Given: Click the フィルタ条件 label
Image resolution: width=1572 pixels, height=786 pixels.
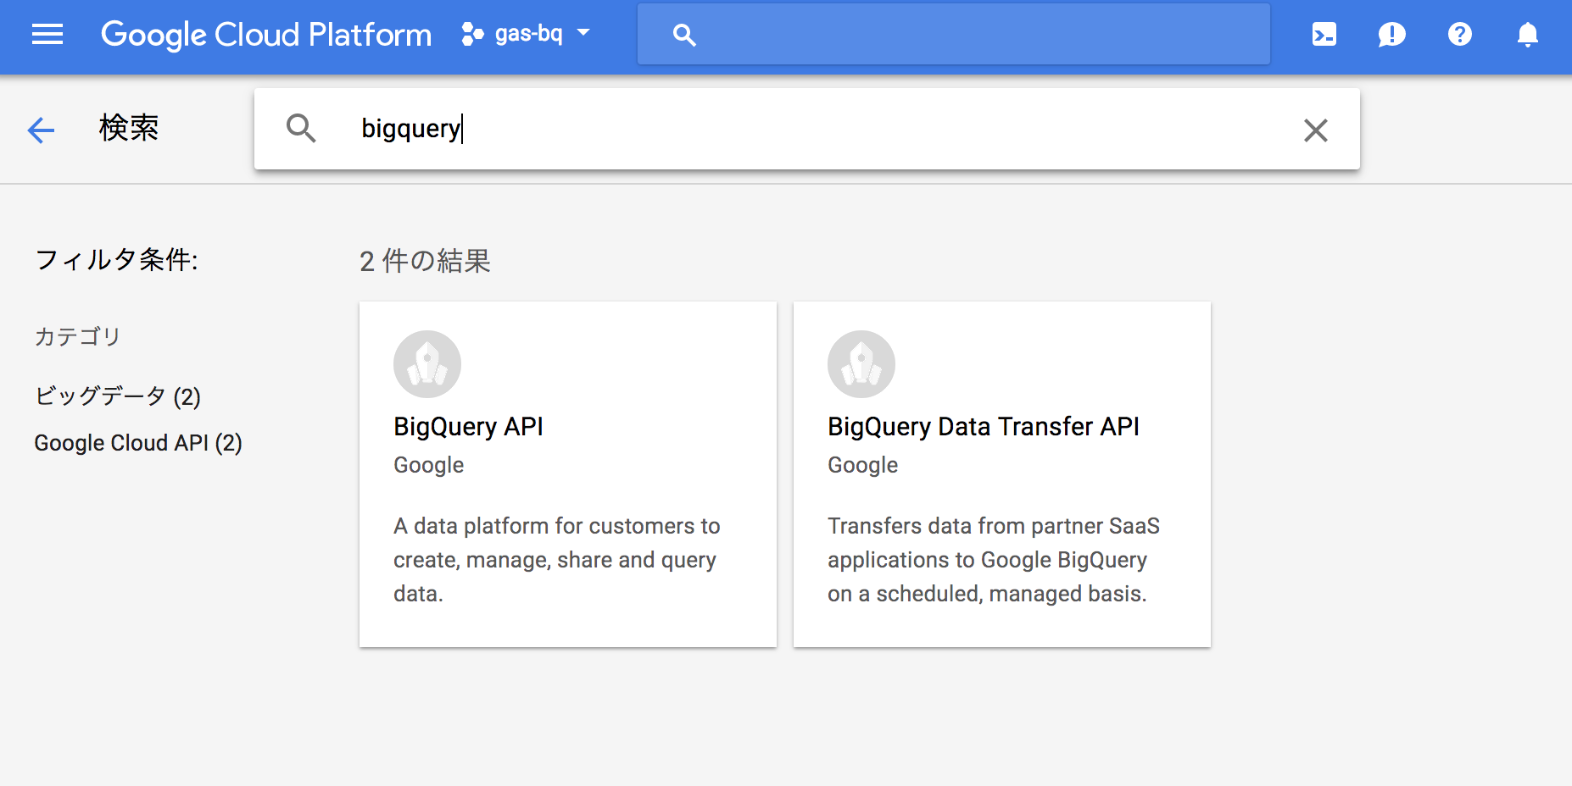Looking at the screenshot, I should point(116,259).
